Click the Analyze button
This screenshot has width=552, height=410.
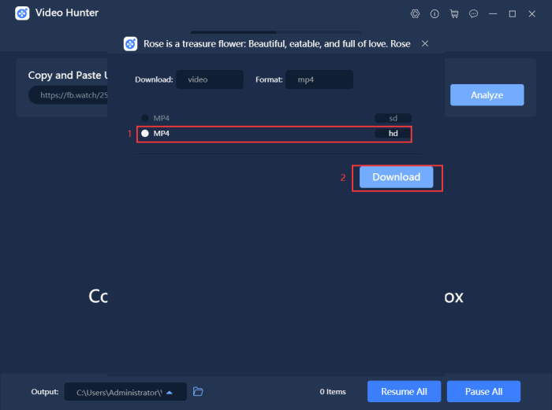pyautogui.click(x=487, y=95)
